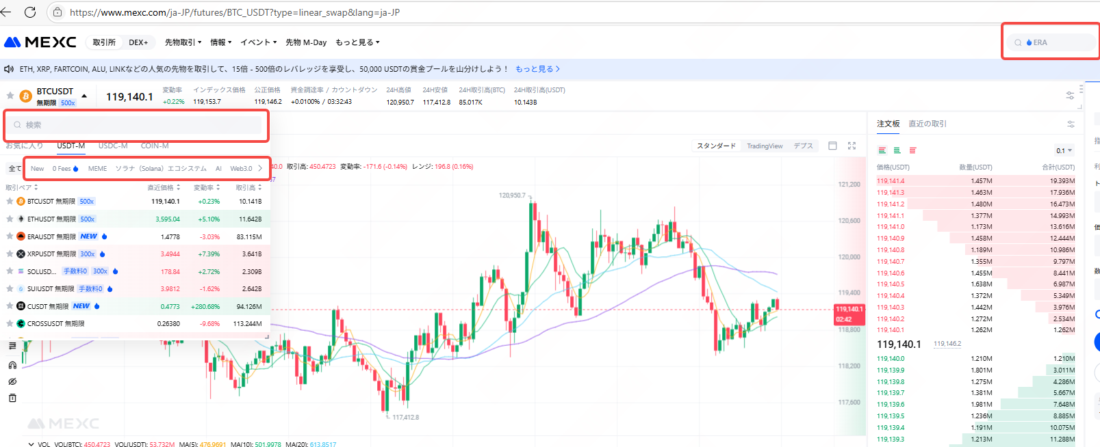
Task: Show sell orders only view
Action: point(912,150)
